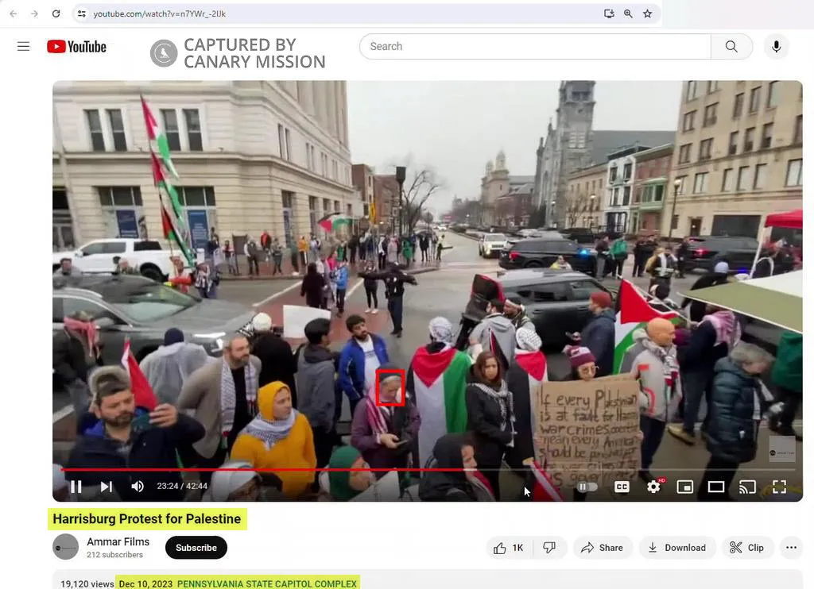Skip to the next video
The image size is (814, 589).
tap(107, 487)
